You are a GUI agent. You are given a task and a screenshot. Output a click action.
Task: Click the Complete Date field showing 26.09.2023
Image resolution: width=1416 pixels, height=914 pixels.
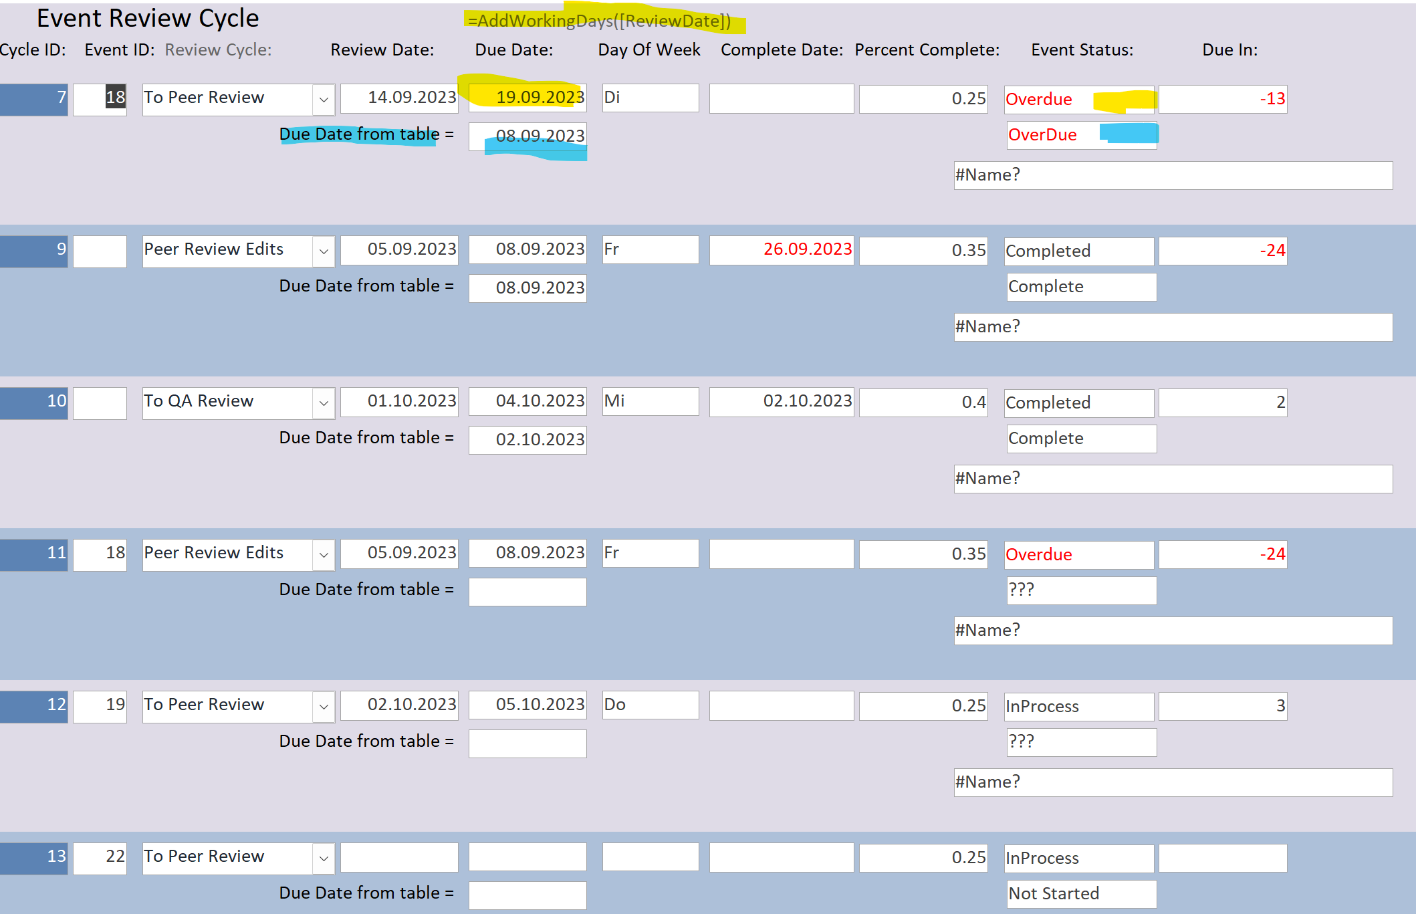[x=781, y=250]
